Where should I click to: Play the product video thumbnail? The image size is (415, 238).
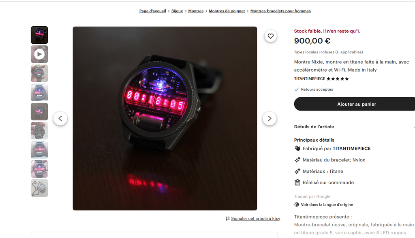[39, 54]
